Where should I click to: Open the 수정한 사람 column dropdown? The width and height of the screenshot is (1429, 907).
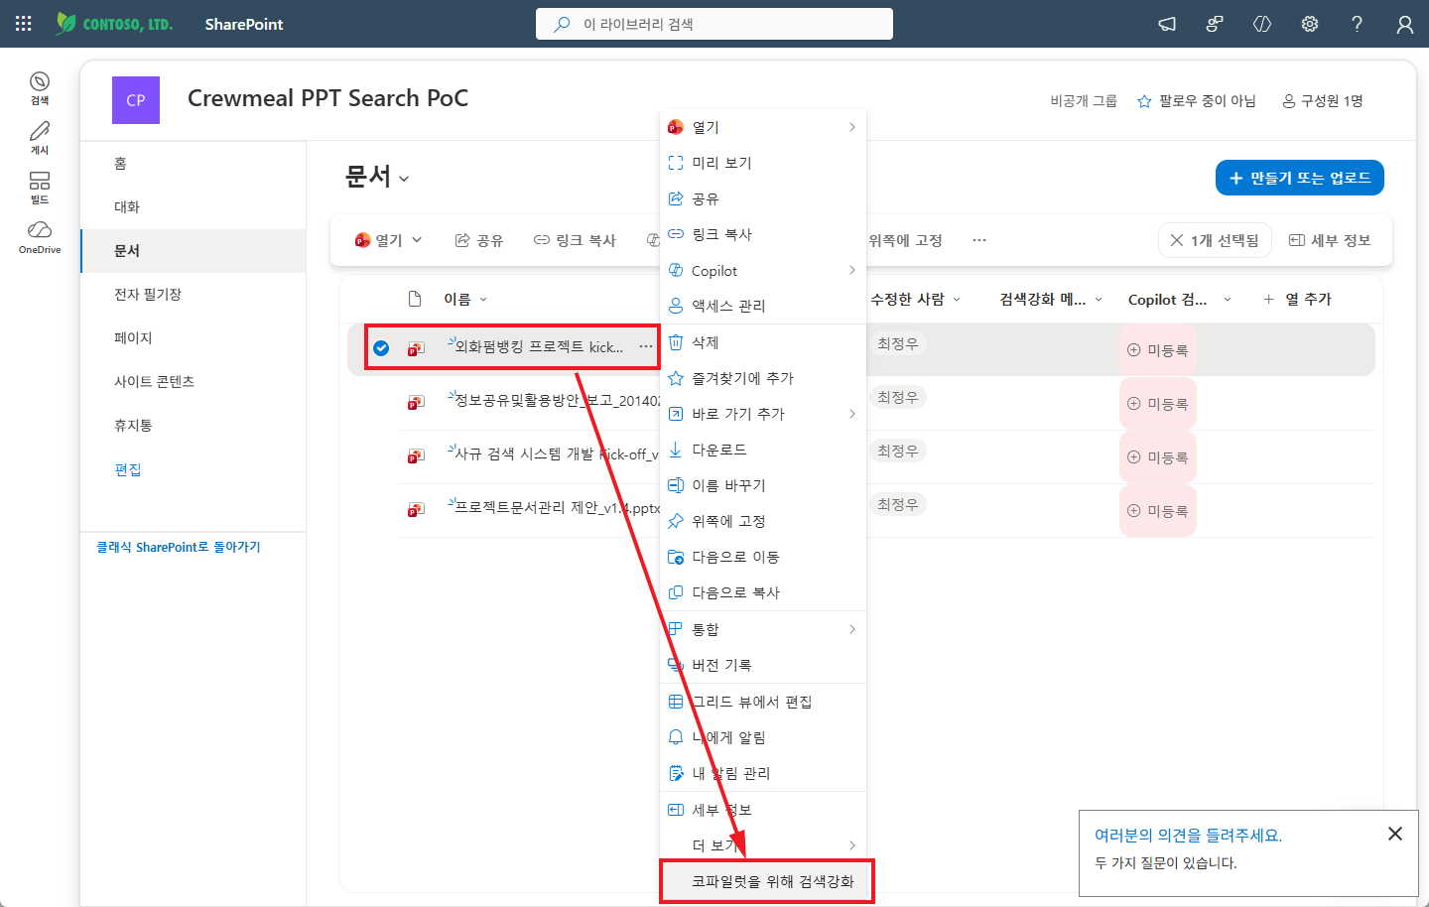point(957,299)
